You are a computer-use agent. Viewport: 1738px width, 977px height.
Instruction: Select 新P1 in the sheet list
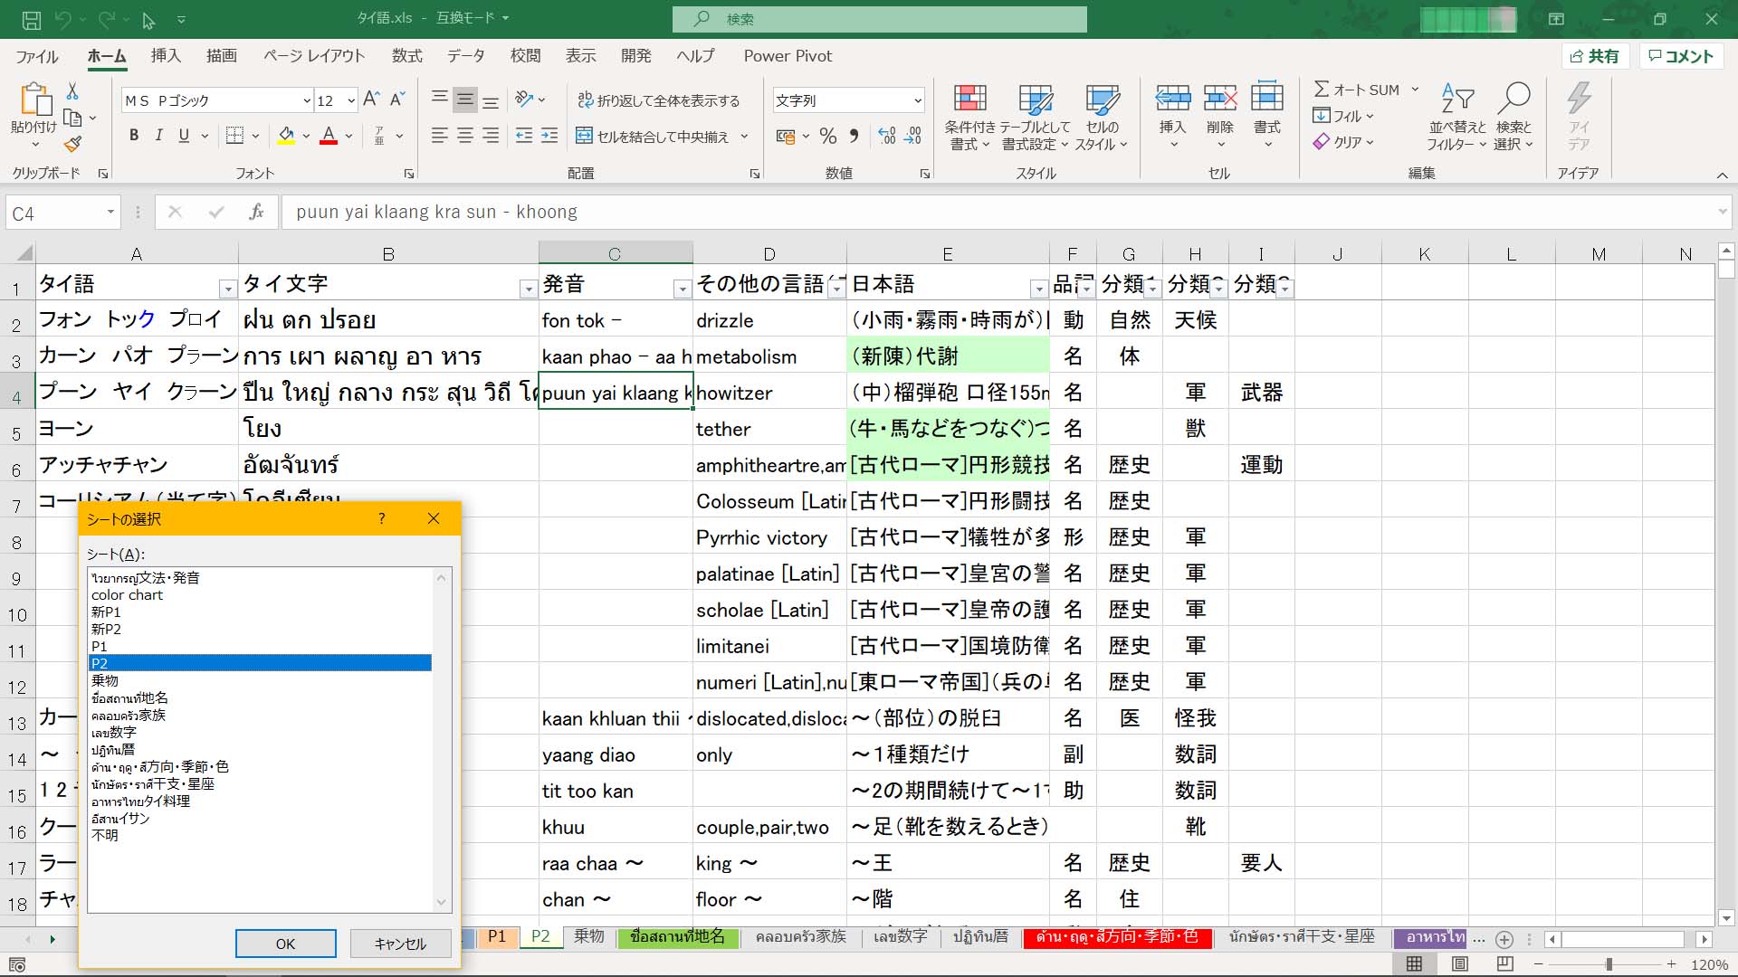[x=260, y=612]
